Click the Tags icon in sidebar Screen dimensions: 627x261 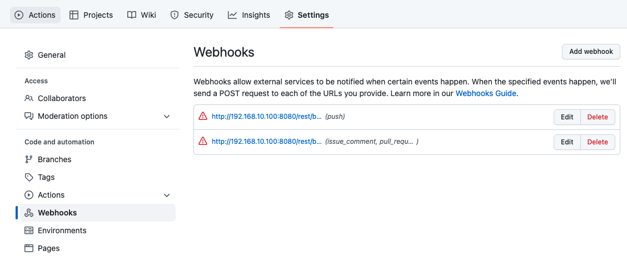tap(29, 177)
